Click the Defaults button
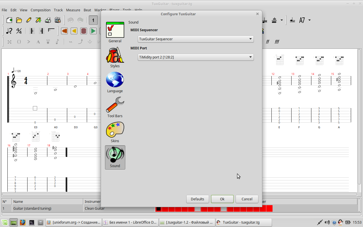The width and height of the screenshot is (363, 227). (x=197, y=199)
